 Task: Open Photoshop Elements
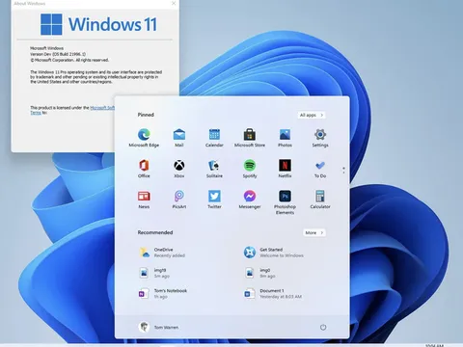tap(285, 202)
